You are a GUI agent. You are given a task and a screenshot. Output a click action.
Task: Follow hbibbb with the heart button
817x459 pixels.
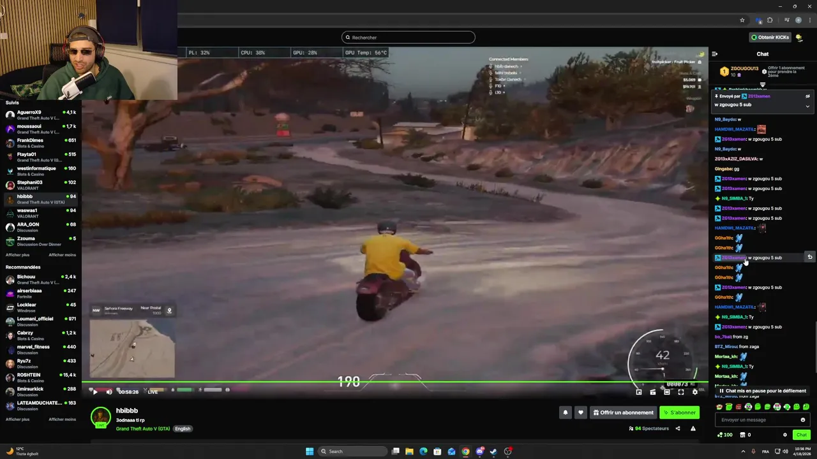pos(580,412)
